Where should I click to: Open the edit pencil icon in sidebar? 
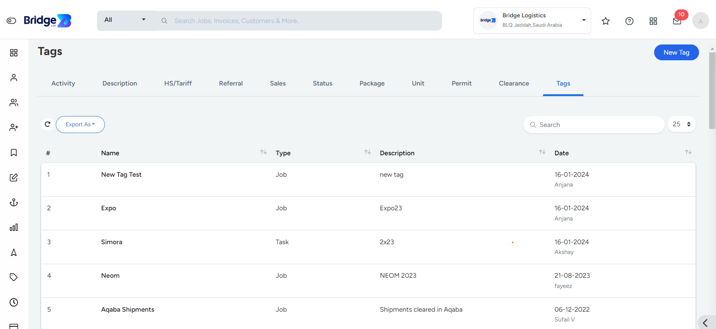[x=14, y=178]
